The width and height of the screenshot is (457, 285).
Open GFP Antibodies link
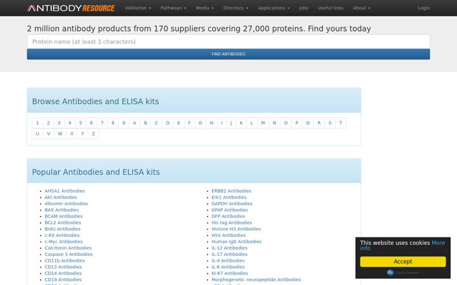tap(228, 217)
